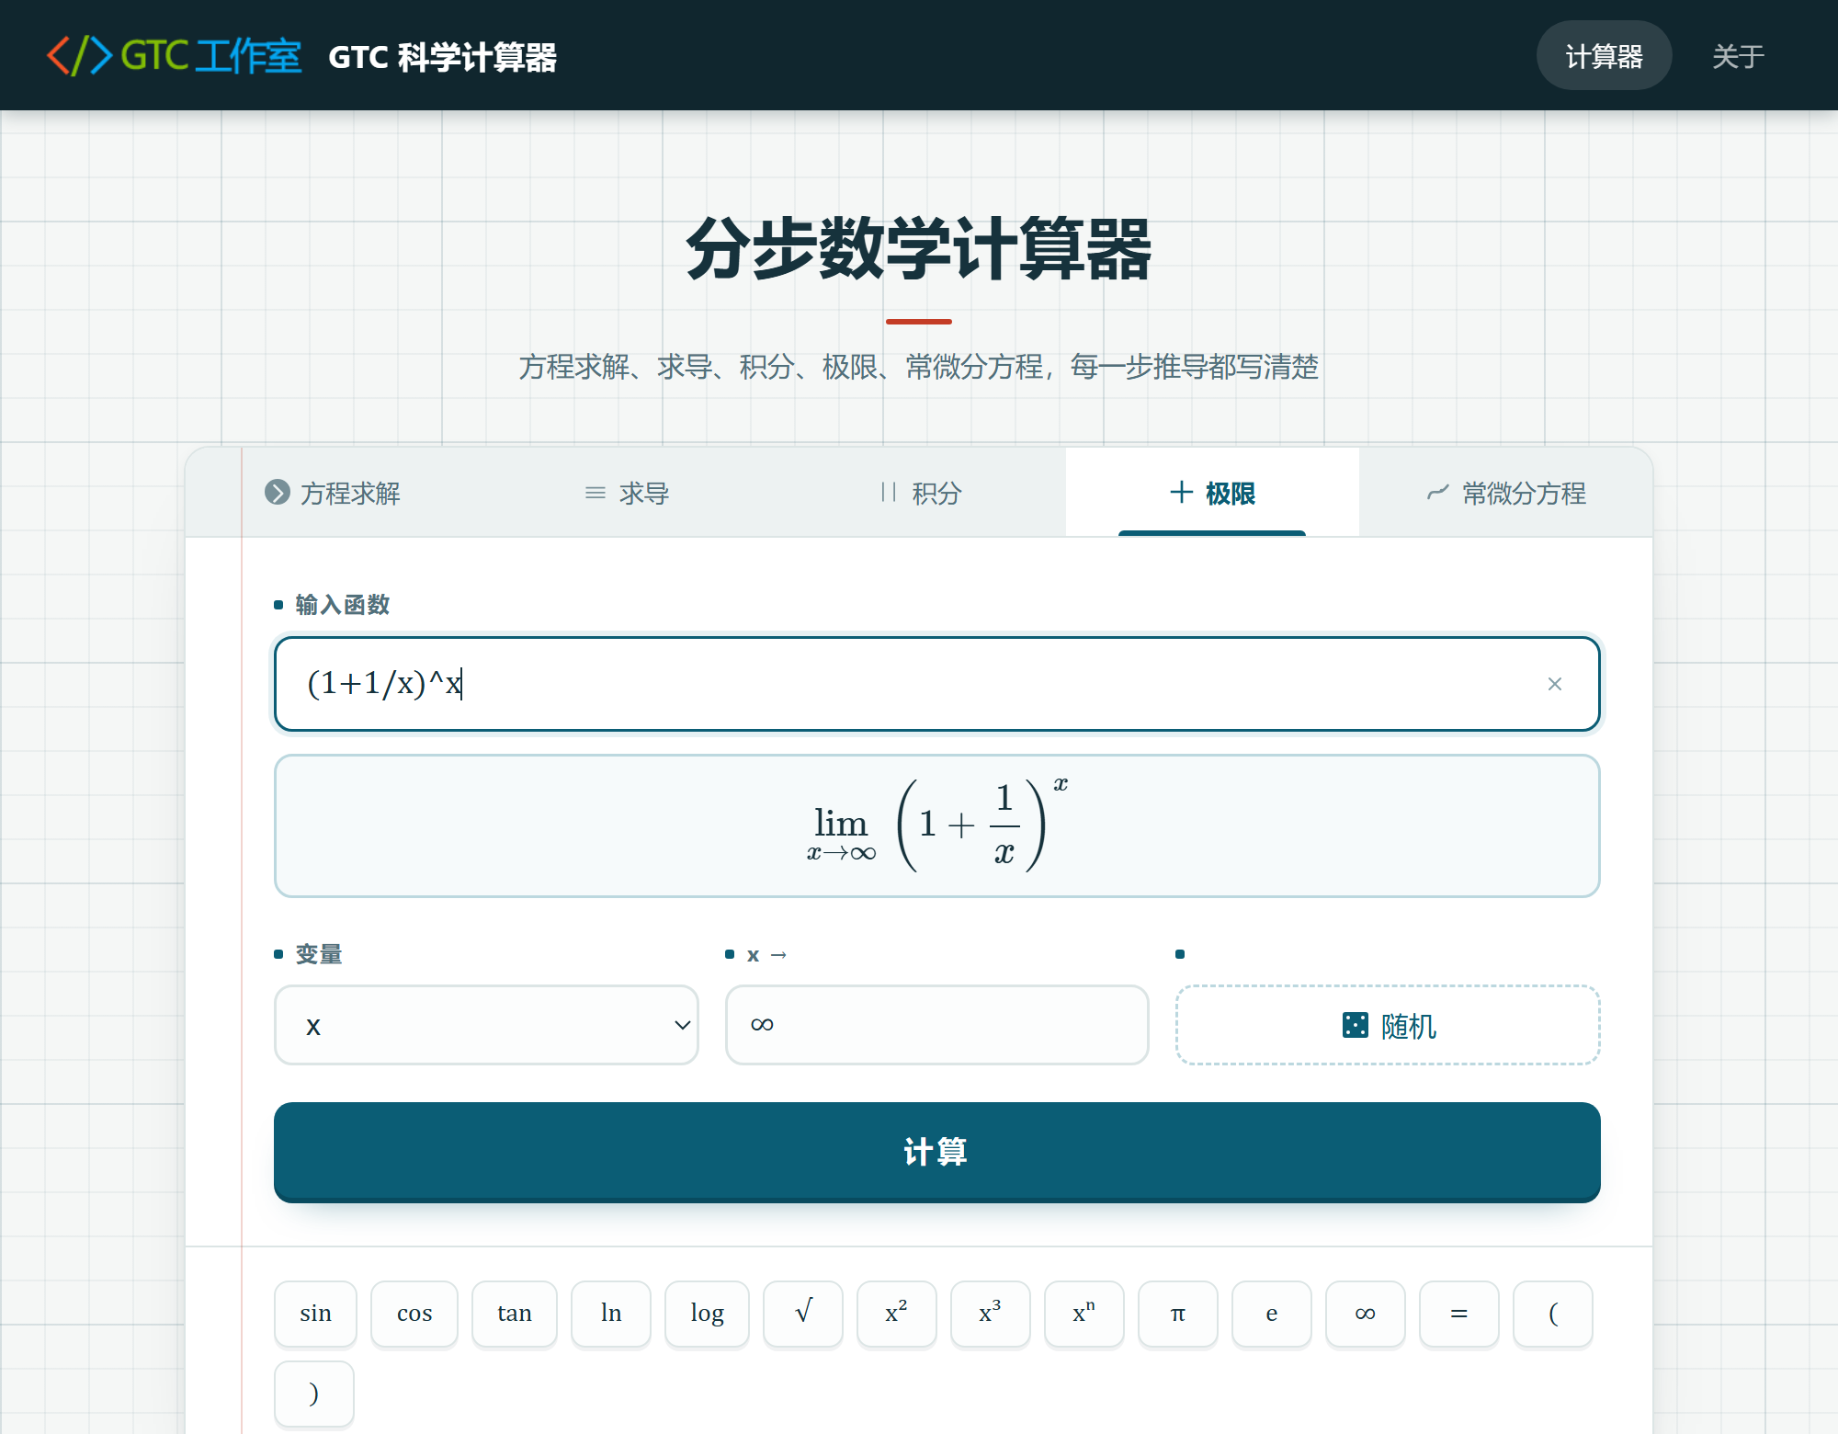Click the 随机 random example button
Viewport: 1838px width, 1434px height.
point(1388,1025)
